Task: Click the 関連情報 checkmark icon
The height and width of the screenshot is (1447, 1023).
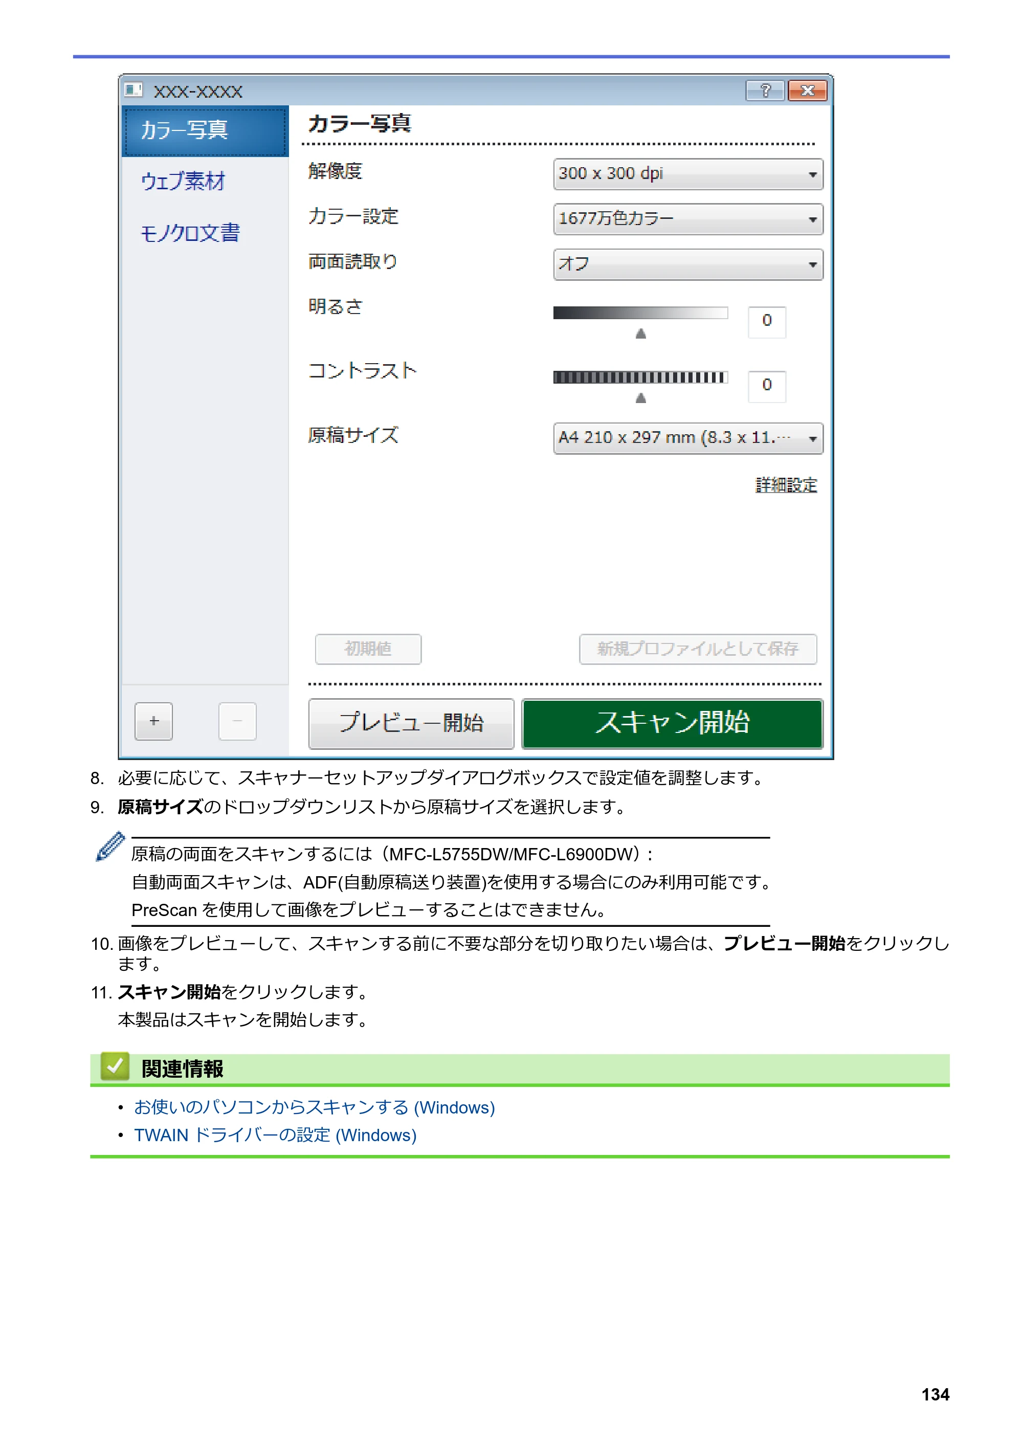Action: (115, 1067)
